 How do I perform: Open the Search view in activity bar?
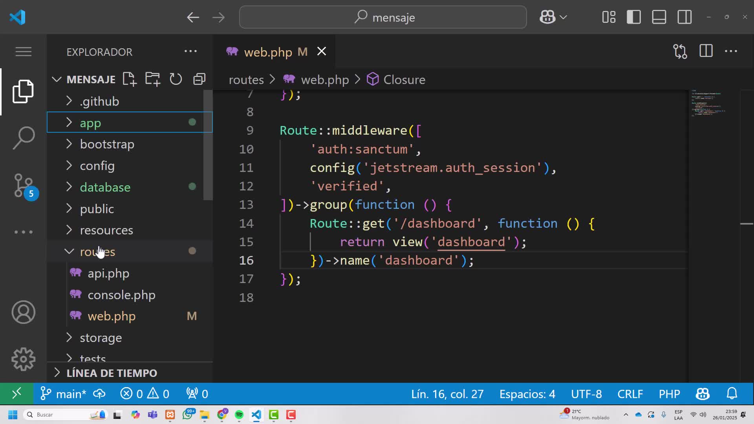point(24,138)
